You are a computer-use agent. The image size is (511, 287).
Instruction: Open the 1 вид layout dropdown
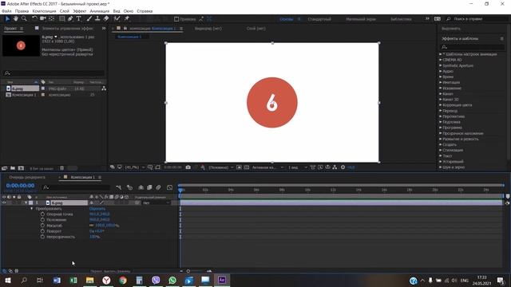(298, 167)
